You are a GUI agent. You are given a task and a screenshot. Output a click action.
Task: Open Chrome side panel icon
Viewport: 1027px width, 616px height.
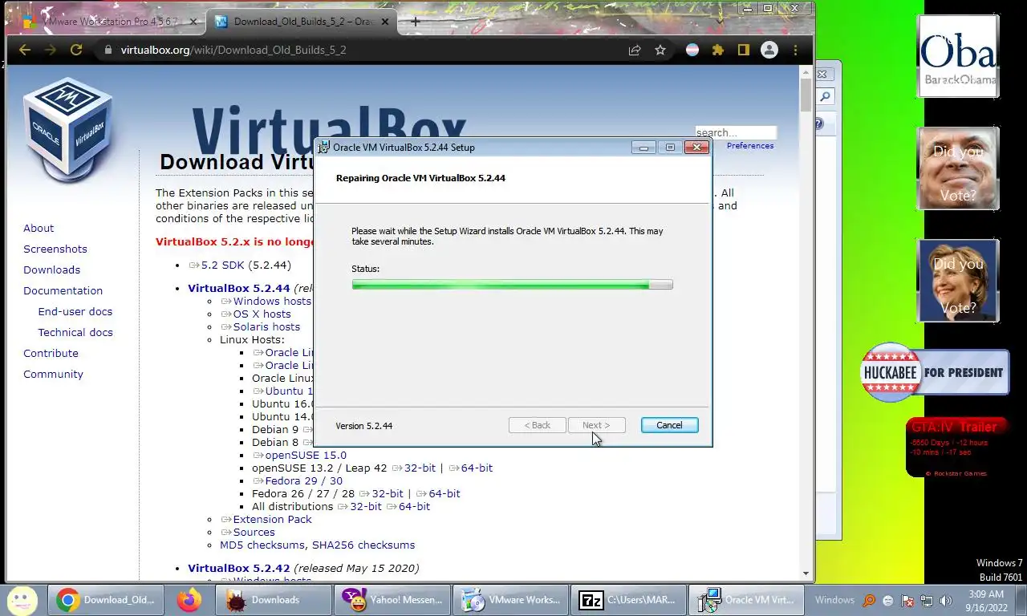click(x=744, y=50)
